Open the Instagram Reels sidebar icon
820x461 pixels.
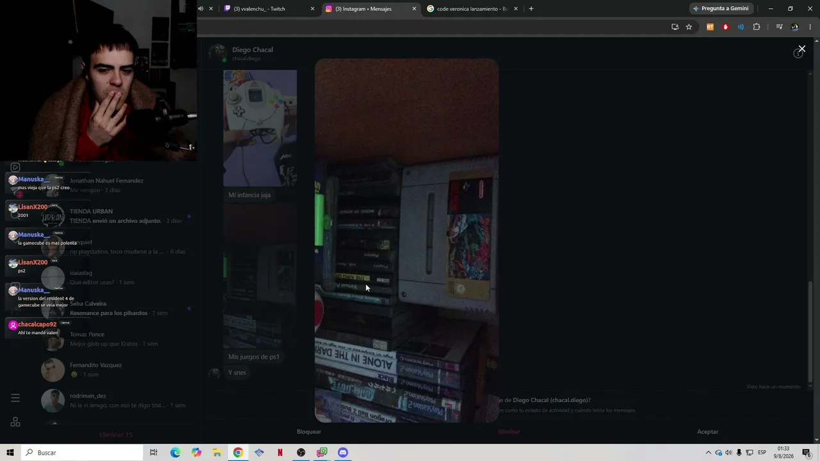(x=15, y=167)
